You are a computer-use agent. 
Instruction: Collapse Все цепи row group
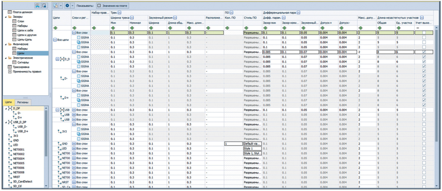pos(55,40)
